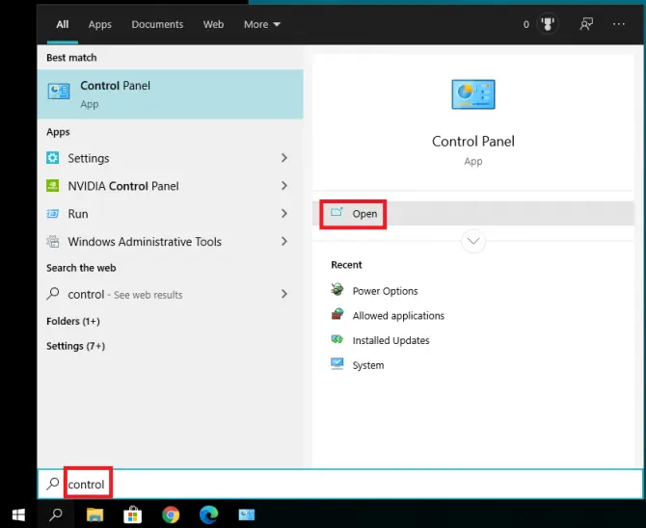
Task: Select the All tab
Action: [x=63, y=24]
